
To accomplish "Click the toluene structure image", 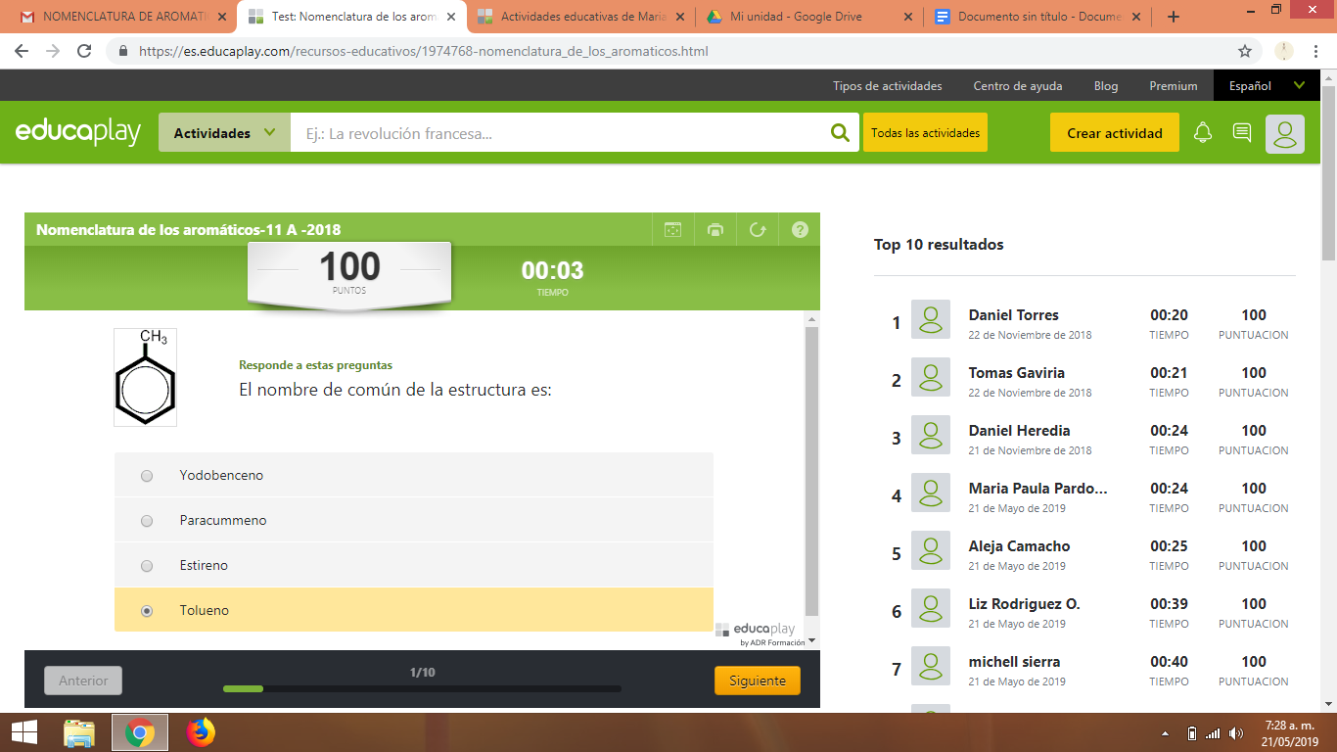I will coord(145,377).
